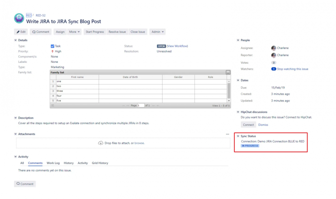336x199 pixels.
Task: Open the Admin dropdown menu
Action: pos(157,32)
